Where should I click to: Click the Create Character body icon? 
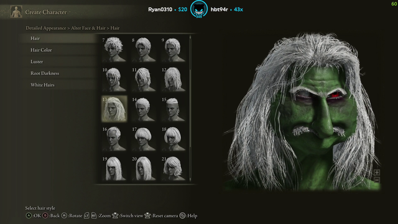point(16,12)
